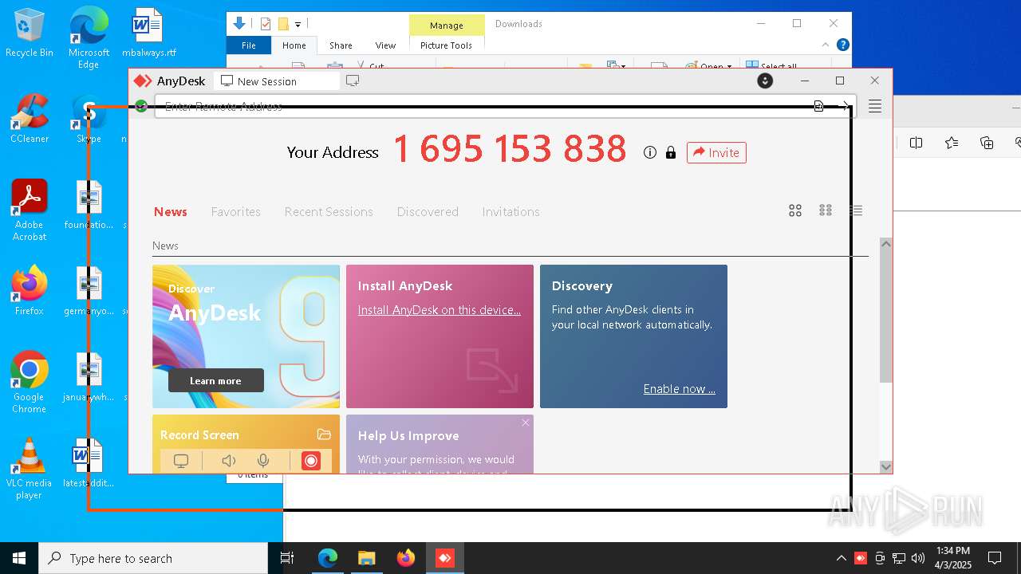
Task: Click the padlock icon beside the address
Action: [x=671, y=152]
